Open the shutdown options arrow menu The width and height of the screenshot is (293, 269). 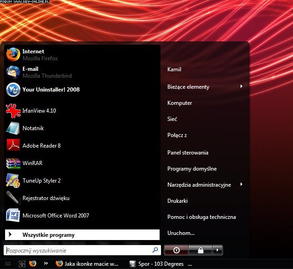tap(218, 250)
